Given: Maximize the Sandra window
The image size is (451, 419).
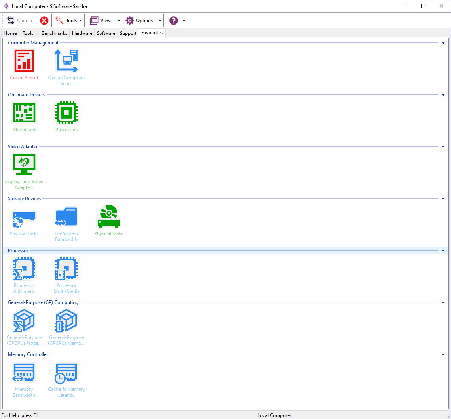Looking at the screenshot, I should coord(423,6).
